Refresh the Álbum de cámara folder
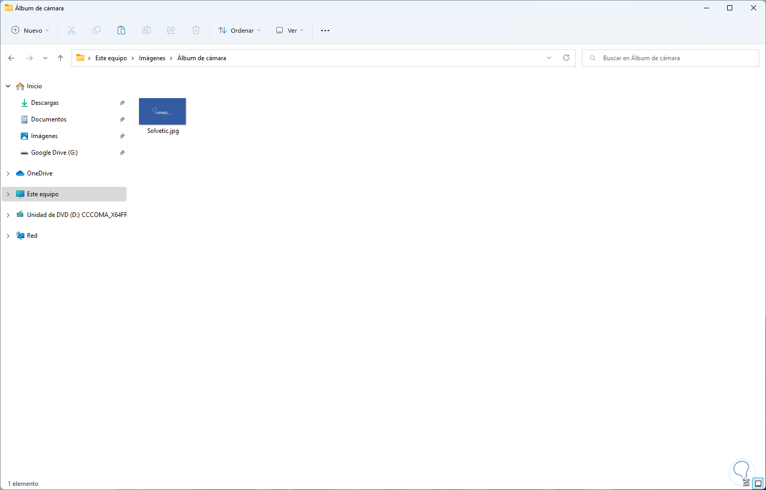 tap(566, 58)
